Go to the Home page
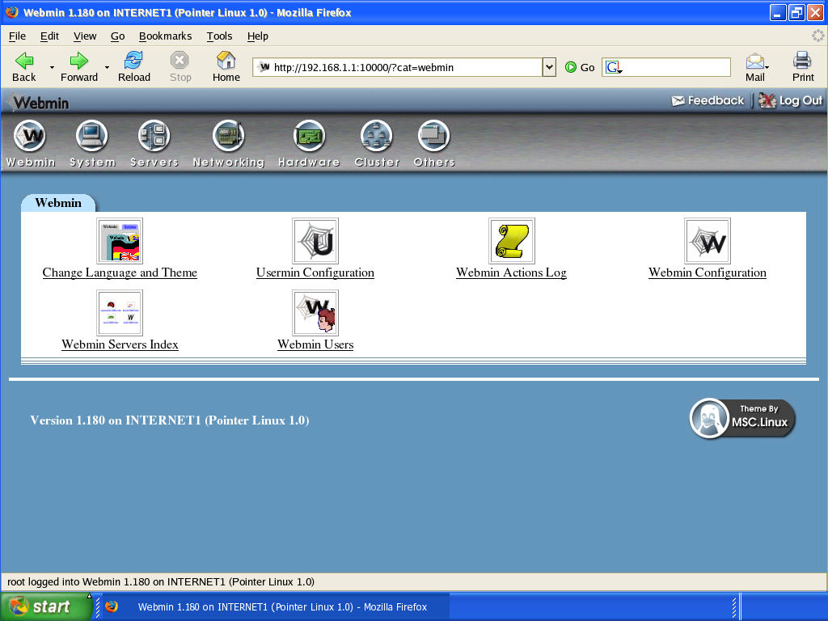 point(226,67)
